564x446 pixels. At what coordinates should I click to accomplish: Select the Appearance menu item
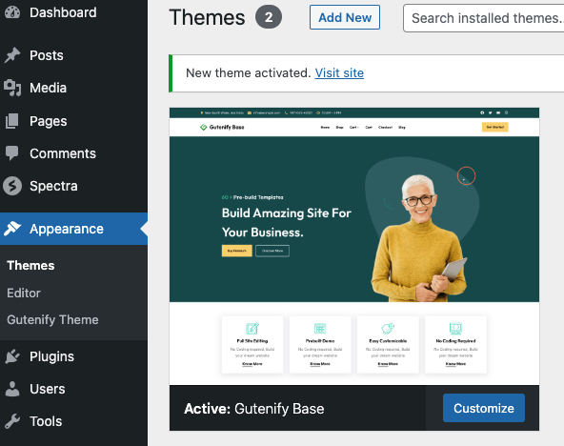73,229
